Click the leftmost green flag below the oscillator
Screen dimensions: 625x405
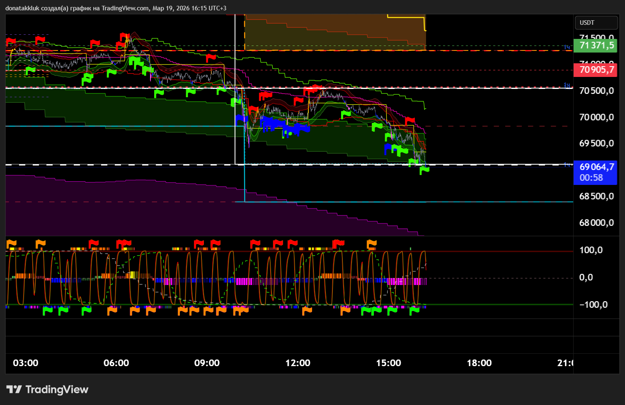point(48,310)
